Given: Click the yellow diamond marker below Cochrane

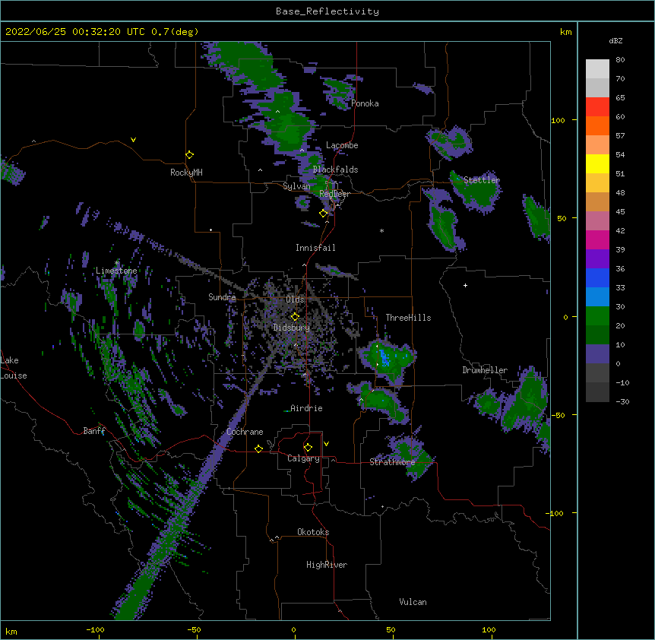Looking at the screenshot, I should 258,448.
